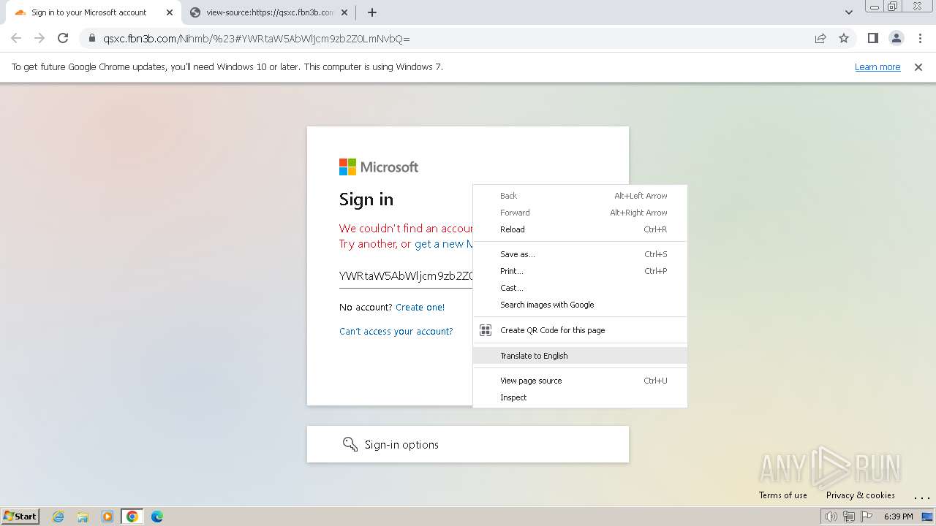Click the get a new account link
The image size is (936, 526).
pos(444,244)
